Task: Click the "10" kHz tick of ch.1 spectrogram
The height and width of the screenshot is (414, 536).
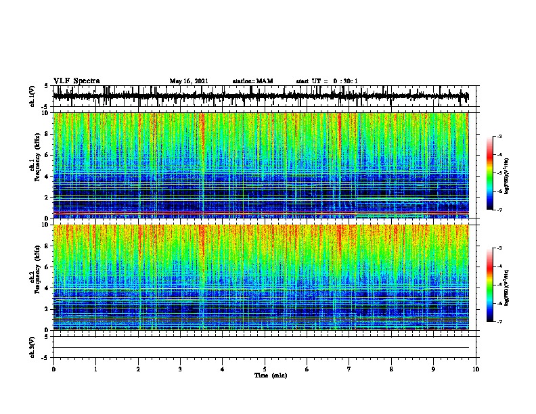Action: (x=47, y=113)
